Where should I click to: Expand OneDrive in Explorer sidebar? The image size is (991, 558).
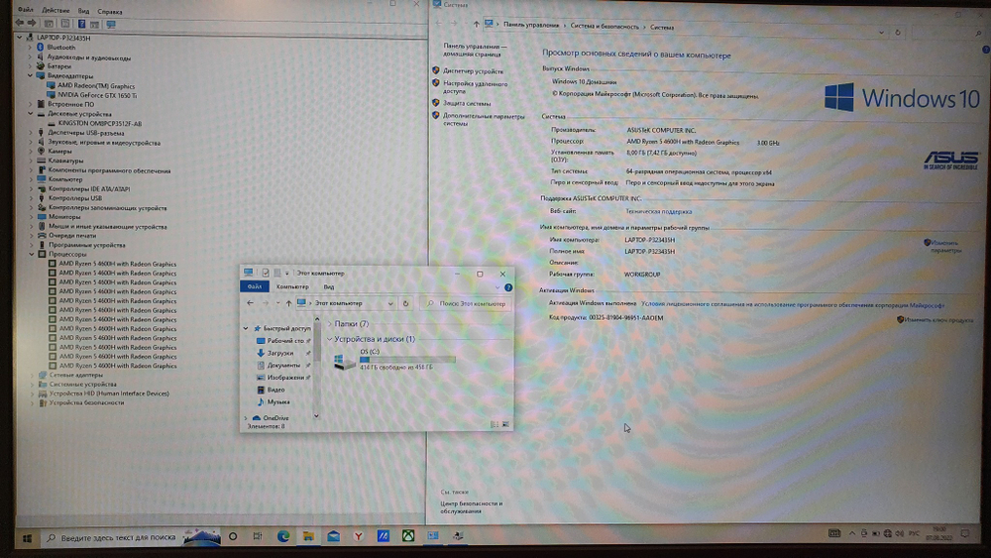tap(246, 417)
